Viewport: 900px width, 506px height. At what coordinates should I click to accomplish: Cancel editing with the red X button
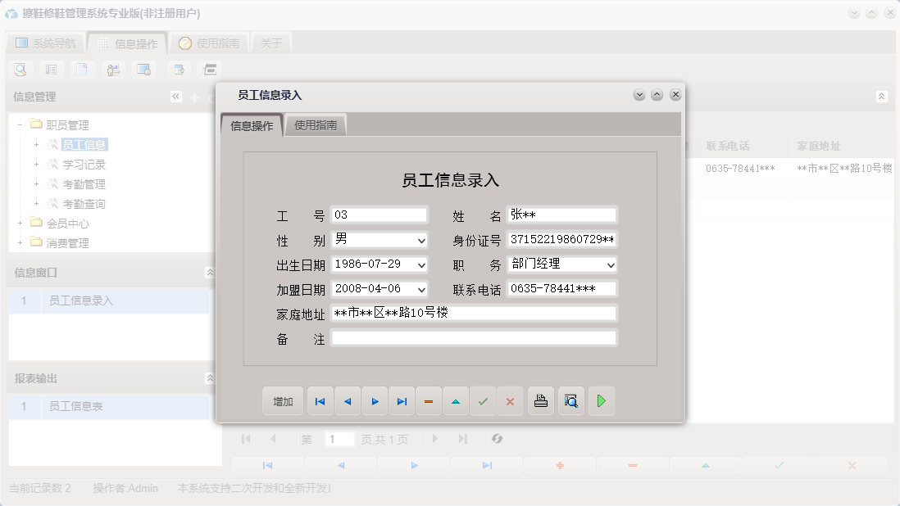(511, 400)
